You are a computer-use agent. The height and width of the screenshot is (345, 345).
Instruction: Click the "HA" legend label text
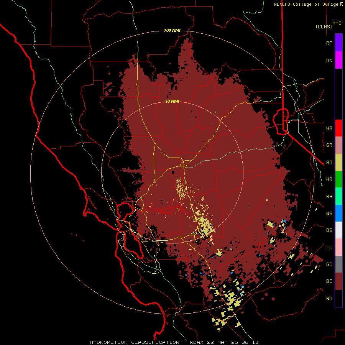pos(329,128)
